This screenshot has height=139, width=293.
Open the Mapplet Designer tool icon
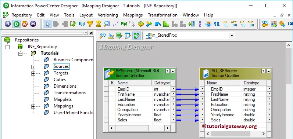128,36
